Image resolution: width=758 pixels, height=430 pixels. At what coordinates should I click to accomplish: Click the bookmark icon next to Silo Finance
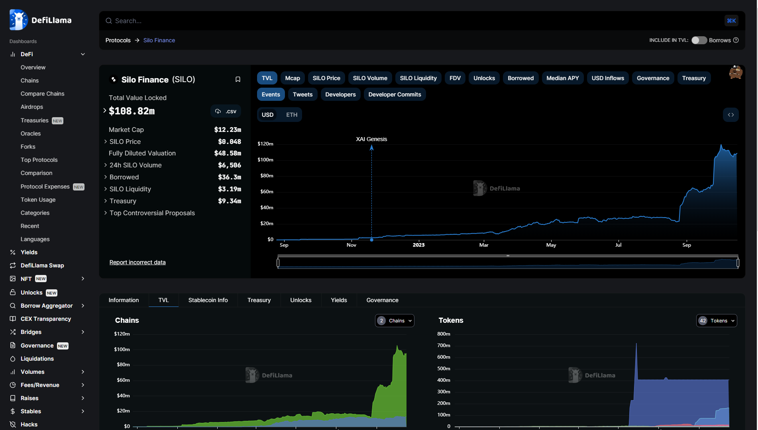point(238,79)
